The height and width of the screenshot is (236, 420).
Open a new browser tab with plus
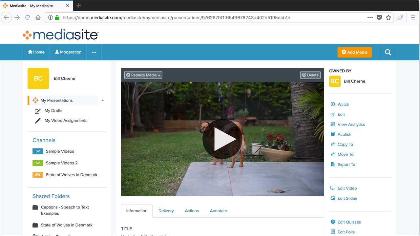(78, 5)
